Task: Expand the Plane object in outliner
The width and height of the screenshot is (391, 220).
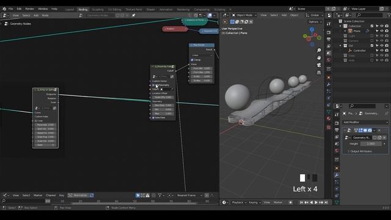Action: 345,31
